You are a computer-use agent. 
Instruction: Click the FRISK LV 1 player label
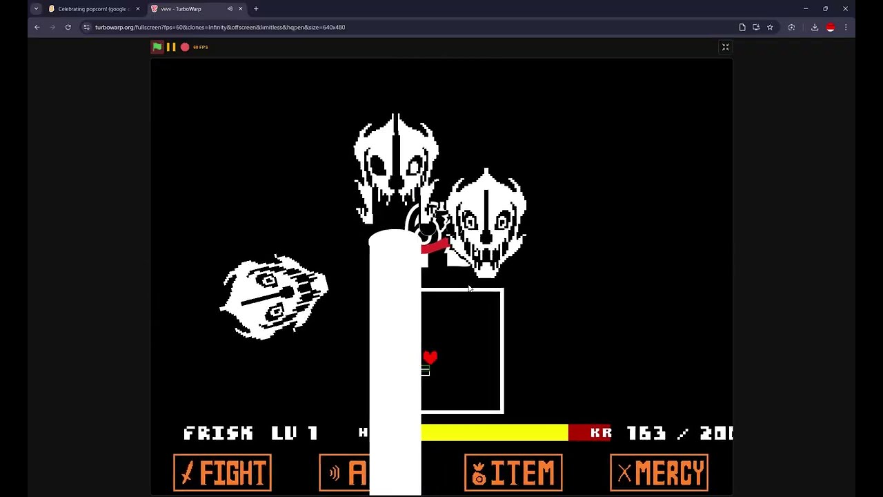coord(250,433)
